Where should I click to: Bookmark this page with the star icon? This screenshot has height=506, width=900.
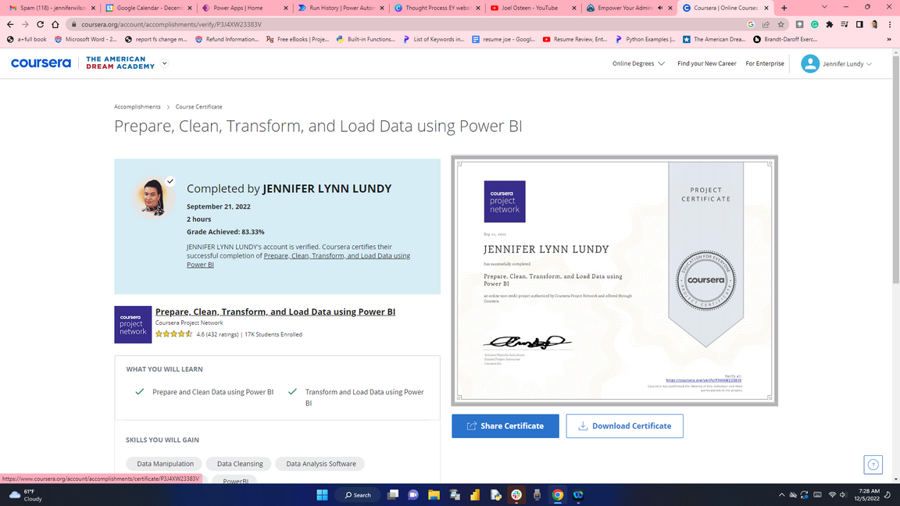click(x=780, y=25)
